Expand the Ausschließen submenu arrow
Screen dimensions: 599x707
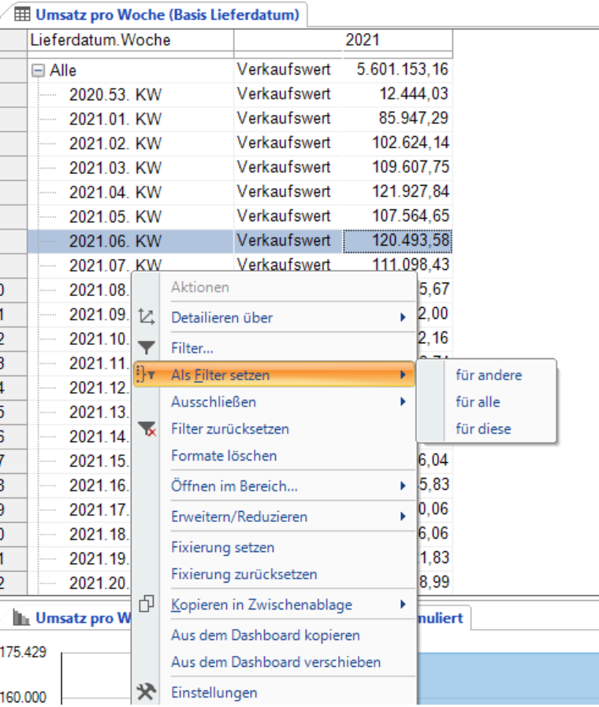[403, 402]
